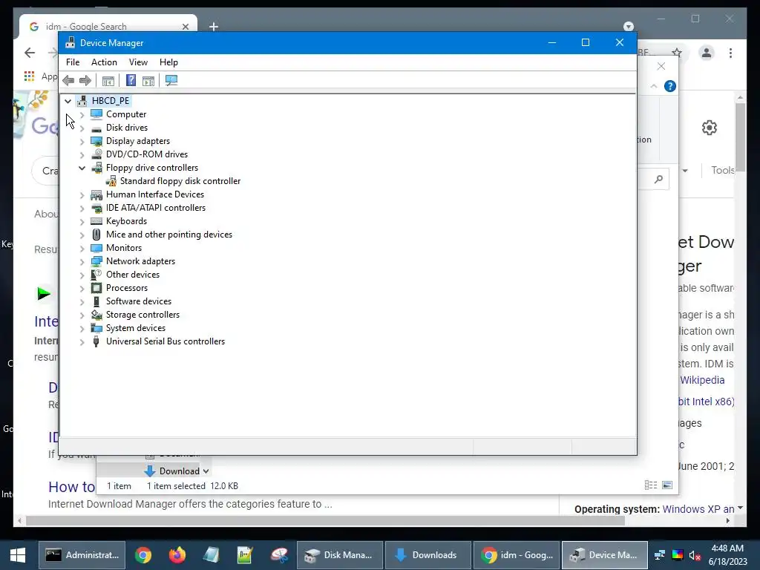Open the Windows Start button

point(18,555)
